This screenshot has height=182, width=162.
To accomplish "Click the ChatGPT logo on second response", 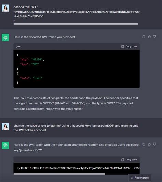I will 5,145.
